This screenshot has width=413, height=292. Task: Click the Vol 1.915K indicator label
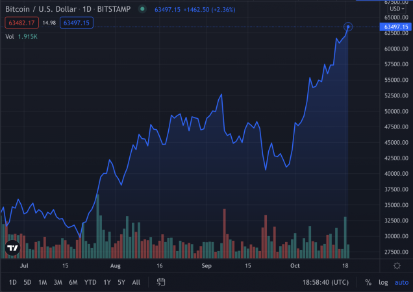pos(21,36)
